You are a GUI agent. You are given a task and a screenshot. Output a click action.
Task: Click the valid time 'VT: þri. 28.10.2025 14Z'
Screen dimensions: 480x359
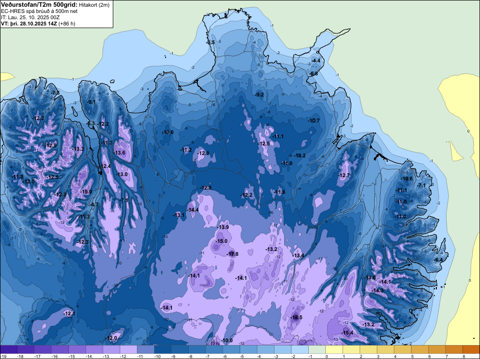(29, 23)
